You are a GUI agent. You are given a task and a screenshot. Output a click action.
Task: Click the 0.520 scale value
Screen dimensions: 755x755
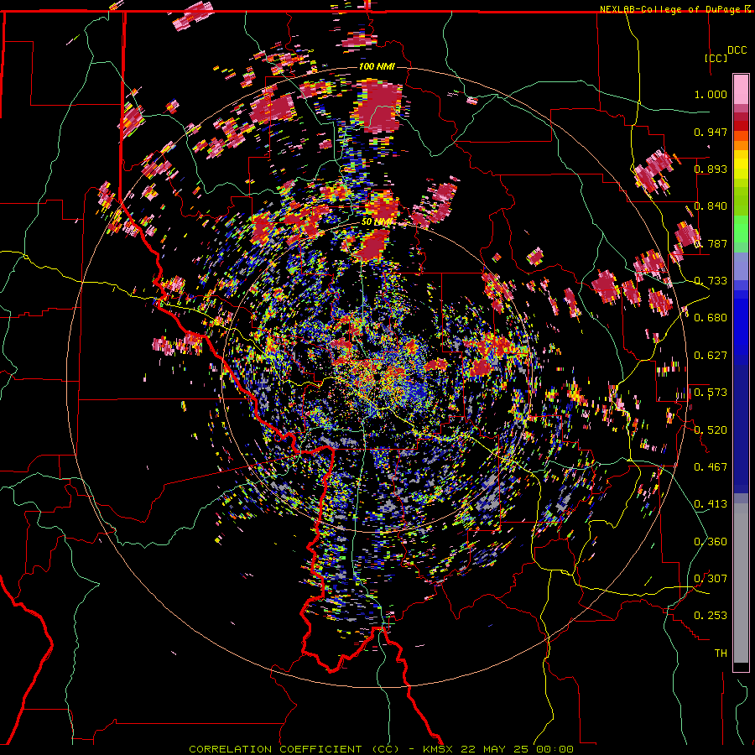pos(711,430)
